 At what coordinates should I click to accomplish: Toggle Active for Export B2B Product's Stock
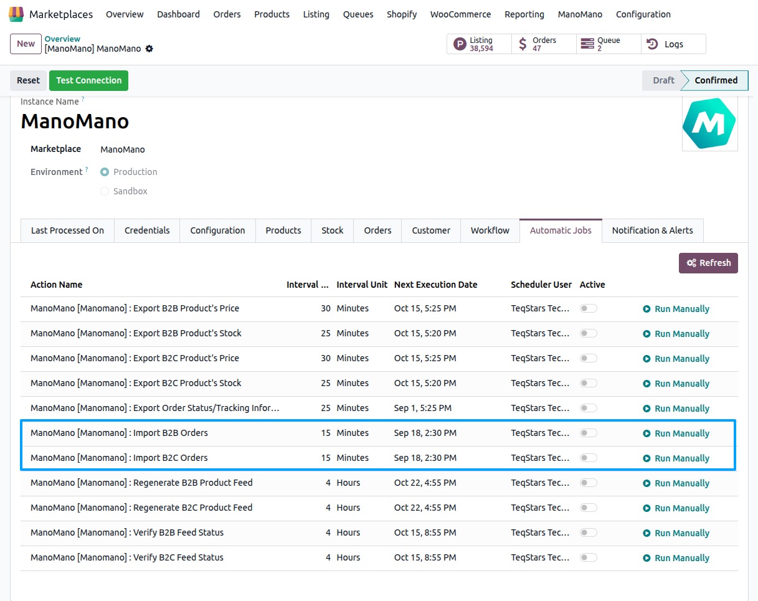[x=589, y=333]
